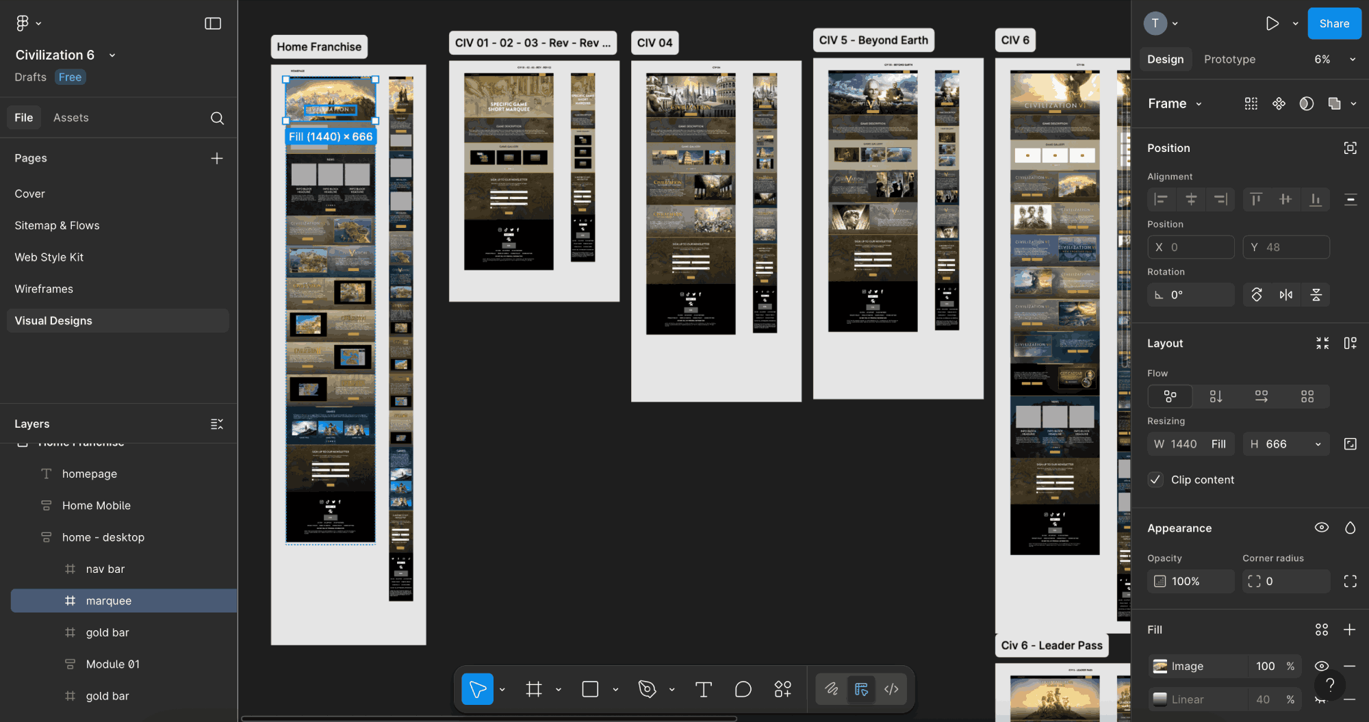This screenshot has width=1369, height=722.
Task: Select the Frame tool
Action: (534, 689)
